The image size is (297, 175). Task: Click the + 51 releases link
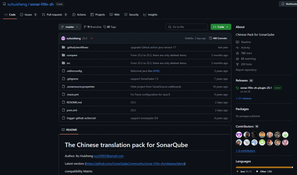(x=244, y=98)
